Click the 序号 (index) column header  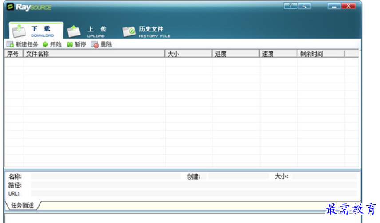pyautogui.click(x=13, y=54)
